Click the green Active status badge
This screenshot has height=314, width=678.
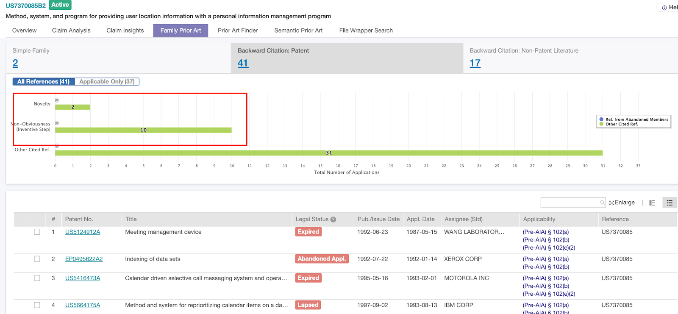60,5
